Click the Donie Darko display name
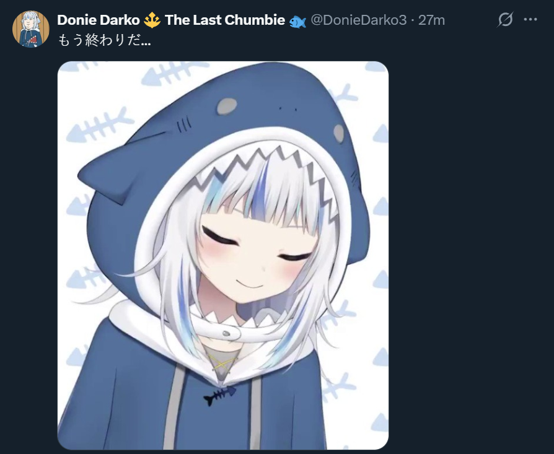This screenshot has width=554, height=454. tap(99, 20)
